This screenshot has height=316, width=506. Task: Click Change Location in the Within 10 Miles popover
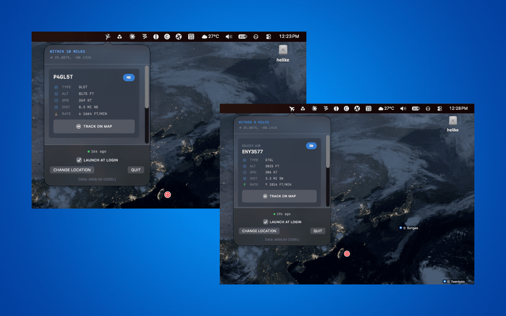point(72,170)
